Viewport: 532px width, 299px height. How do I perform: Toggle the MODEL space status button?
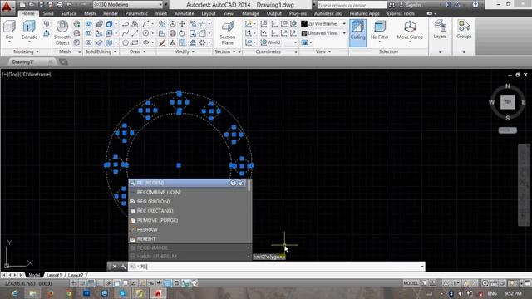click(411, 283)
